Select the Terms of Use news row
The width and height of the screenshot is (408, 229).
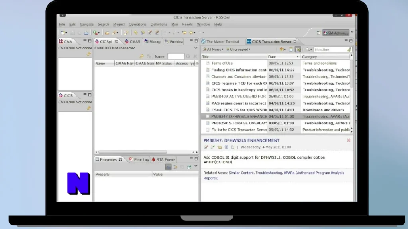coord(276,63)
